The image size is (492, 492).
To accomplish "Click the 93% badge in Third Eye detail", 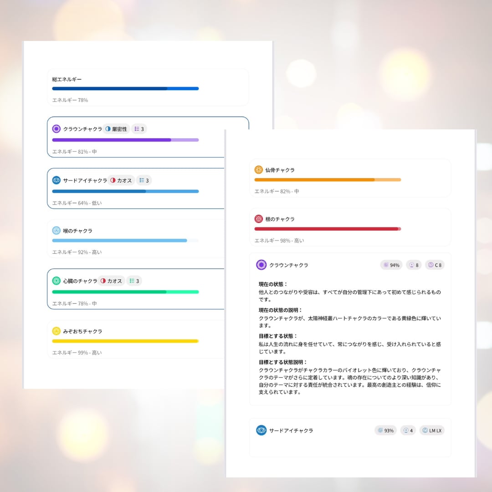I will point(386,430).
